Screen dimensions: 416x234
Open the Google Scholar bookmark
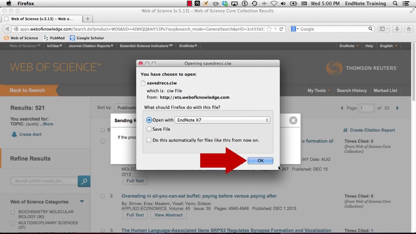coord(87,38)
